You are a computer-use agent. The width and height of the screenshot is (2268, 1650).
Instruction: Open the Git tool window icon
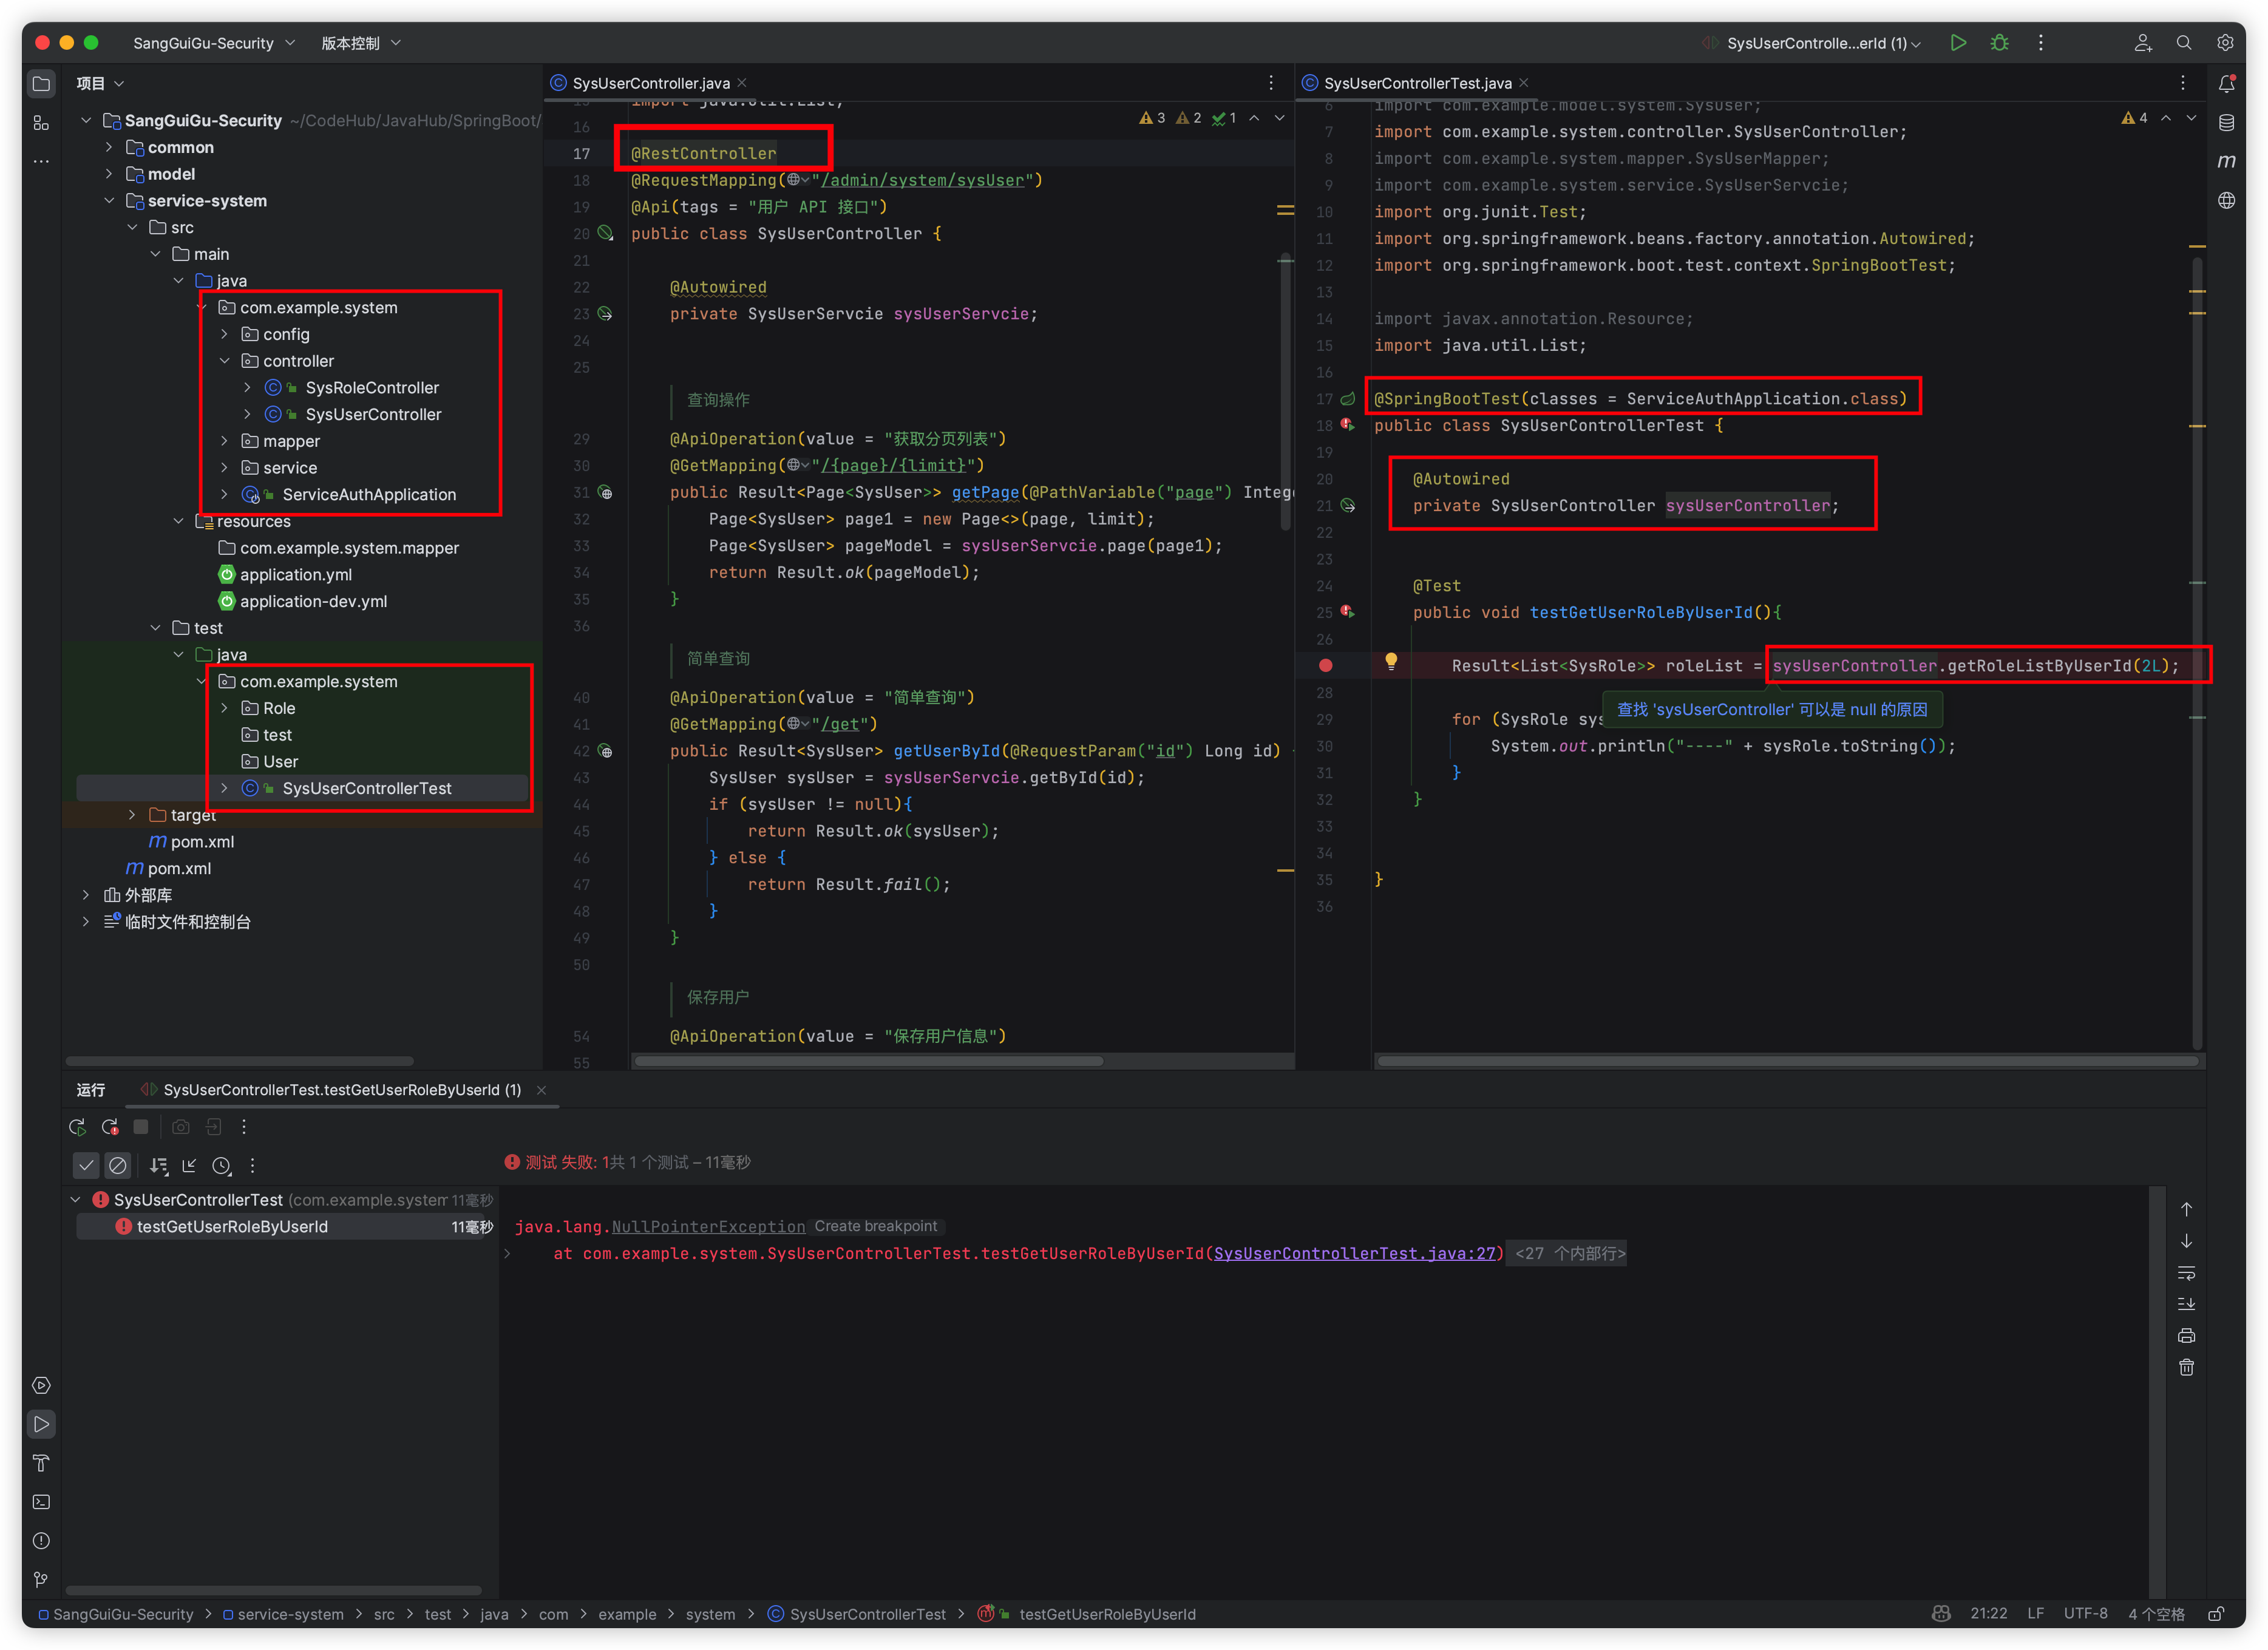[41, 1580]
